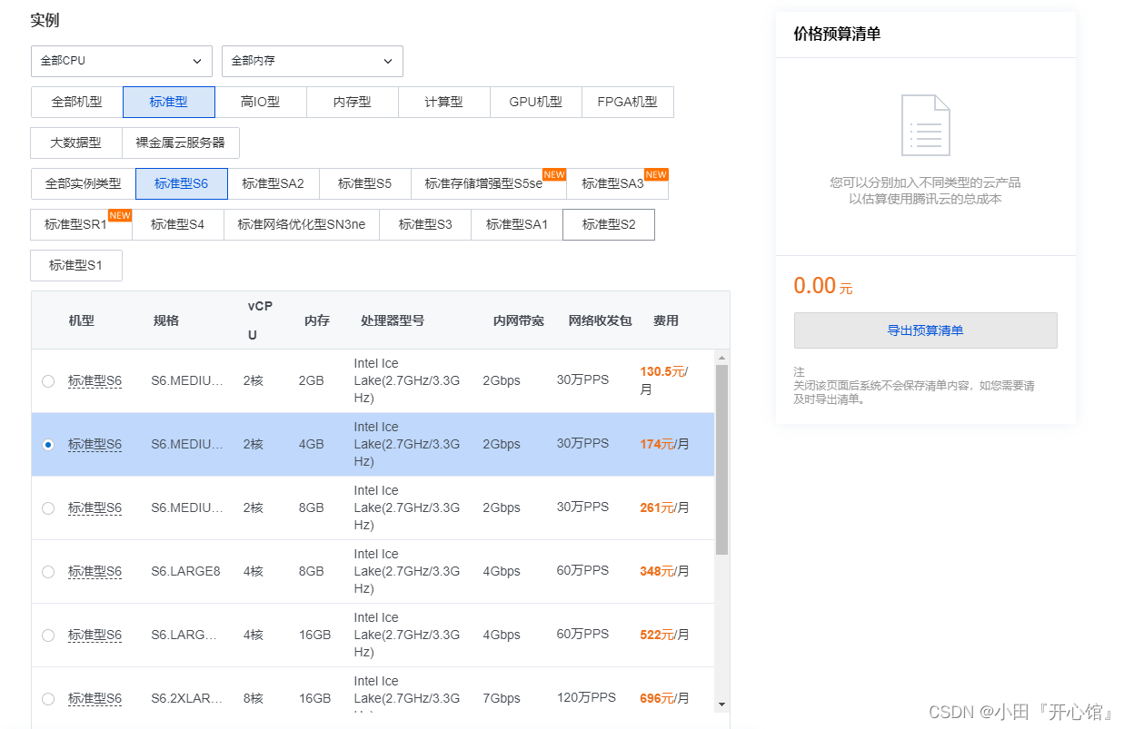This screenshot has height=729, width=1124.
Task: Choose 标准型SA3 instance filter
Action: [x=617, y=183]
